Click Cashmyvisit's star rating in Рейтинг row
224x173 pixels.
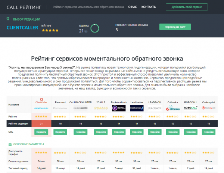tap(209, 117)
